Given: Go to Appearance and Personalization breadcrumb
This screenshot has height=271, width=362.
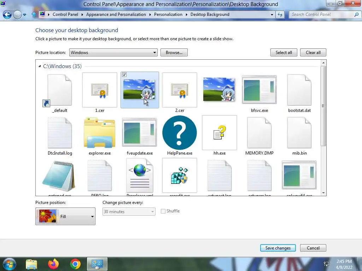Looking at the screenshot, I should 116,14.
